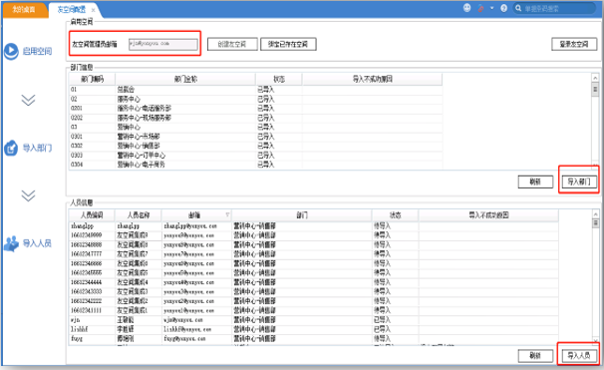Click the department table scrollbar thumb
The image size is (604, 370).
click(x=595, y=90)
